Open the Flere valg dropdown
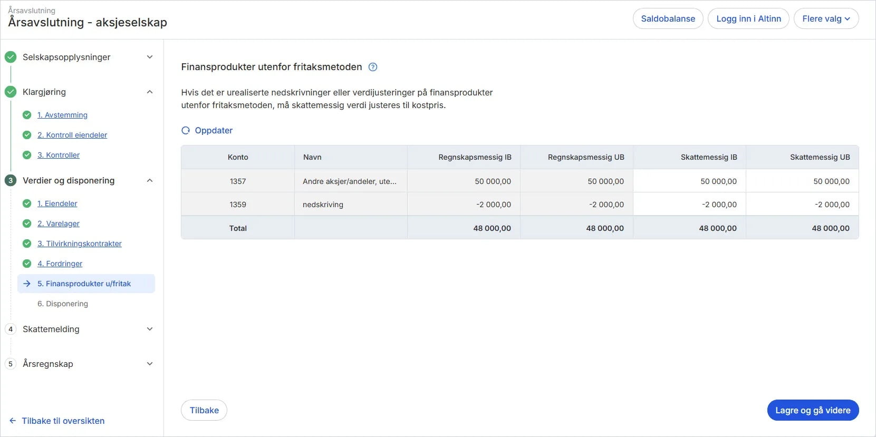The image size is (876, 437). coord(826,18)
